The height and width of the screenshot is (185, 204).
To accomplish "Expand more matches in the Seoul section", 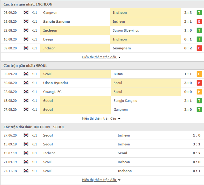I will pyautogui.click(x=101, y=118).
